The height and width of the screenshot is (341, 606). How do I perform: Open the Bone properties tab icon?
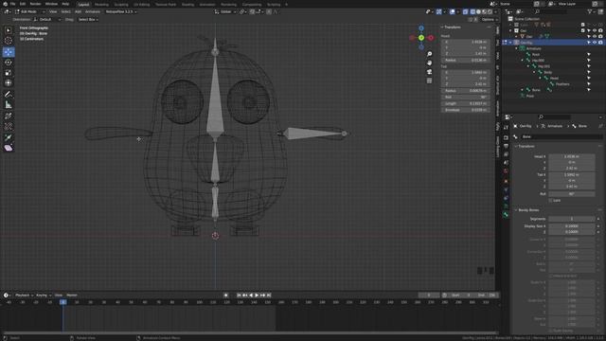[506, 214]
